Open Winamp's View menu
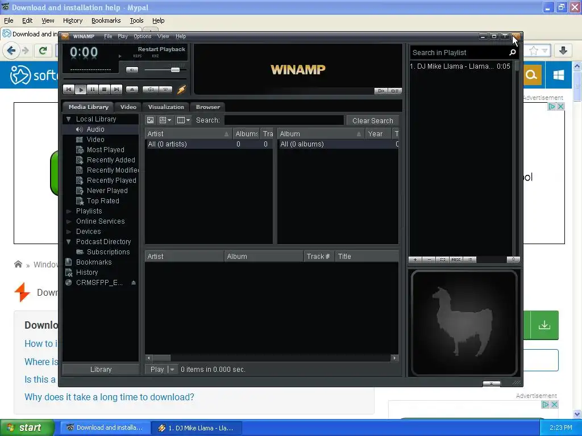Image resolution: width=582 pixels, height=436 pixels. (163, 36)
